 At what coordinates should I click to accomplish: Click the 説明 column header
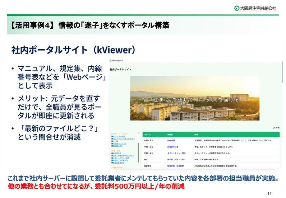196,135
